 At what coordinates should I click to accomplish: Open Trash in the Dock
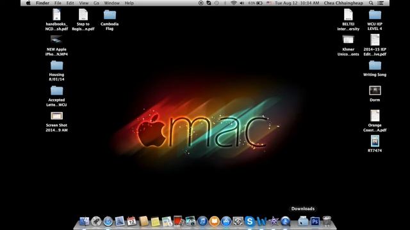click(327, 221)
